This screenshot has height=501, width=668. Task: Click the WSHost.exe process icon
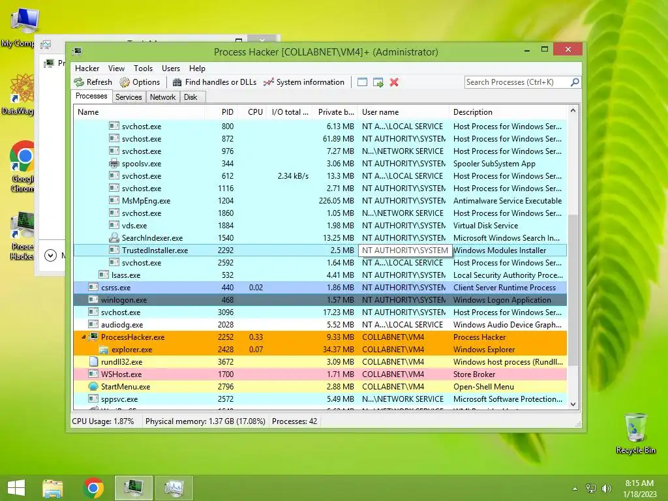coord(93,374)
